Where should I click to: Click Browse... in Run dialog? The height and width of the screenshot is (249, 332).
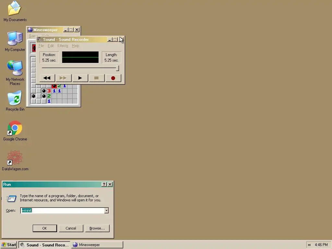pyautogui.click(x=97, y=228)
